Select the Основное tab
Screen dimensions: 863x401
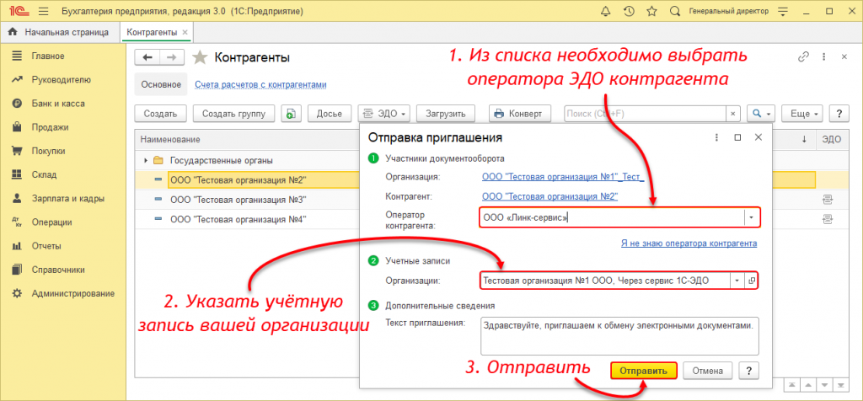point(161,85)
